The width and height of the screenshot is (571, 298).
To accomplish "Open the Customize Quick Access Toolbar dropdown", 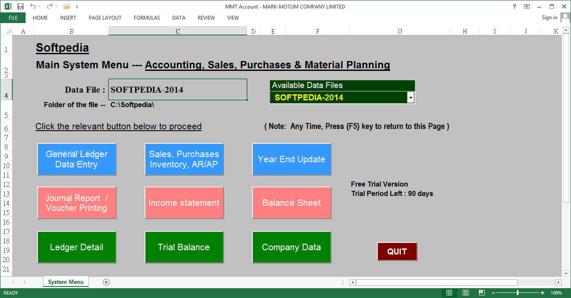I will point(77,7).
